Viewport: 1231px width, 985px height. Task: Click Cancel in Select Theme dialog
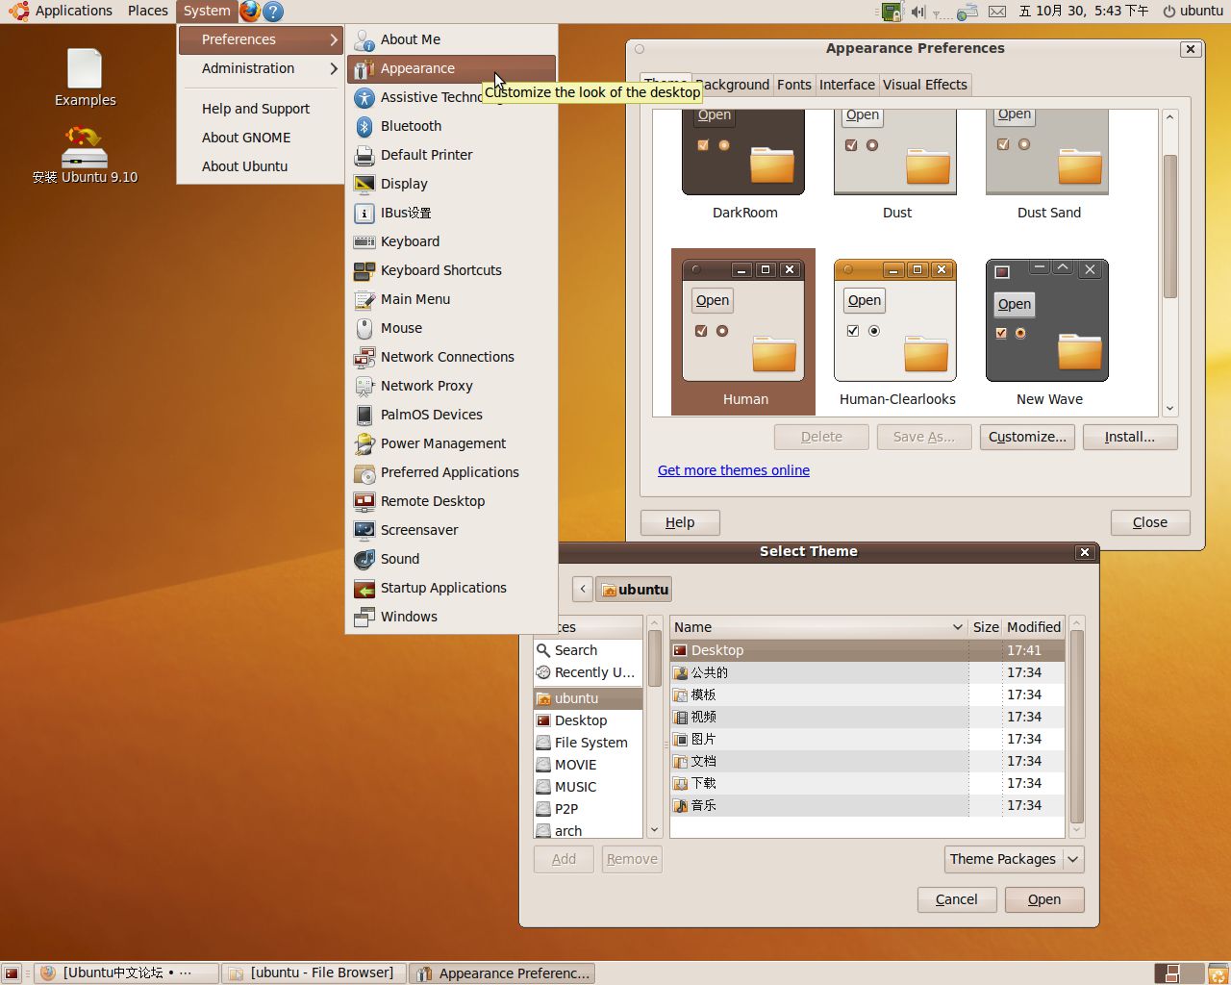click(957, 899)
